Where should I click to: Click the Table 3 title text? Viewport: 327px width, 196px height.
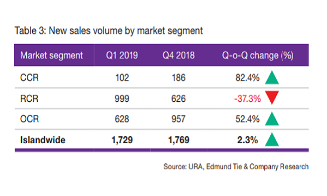pos(108,31)
